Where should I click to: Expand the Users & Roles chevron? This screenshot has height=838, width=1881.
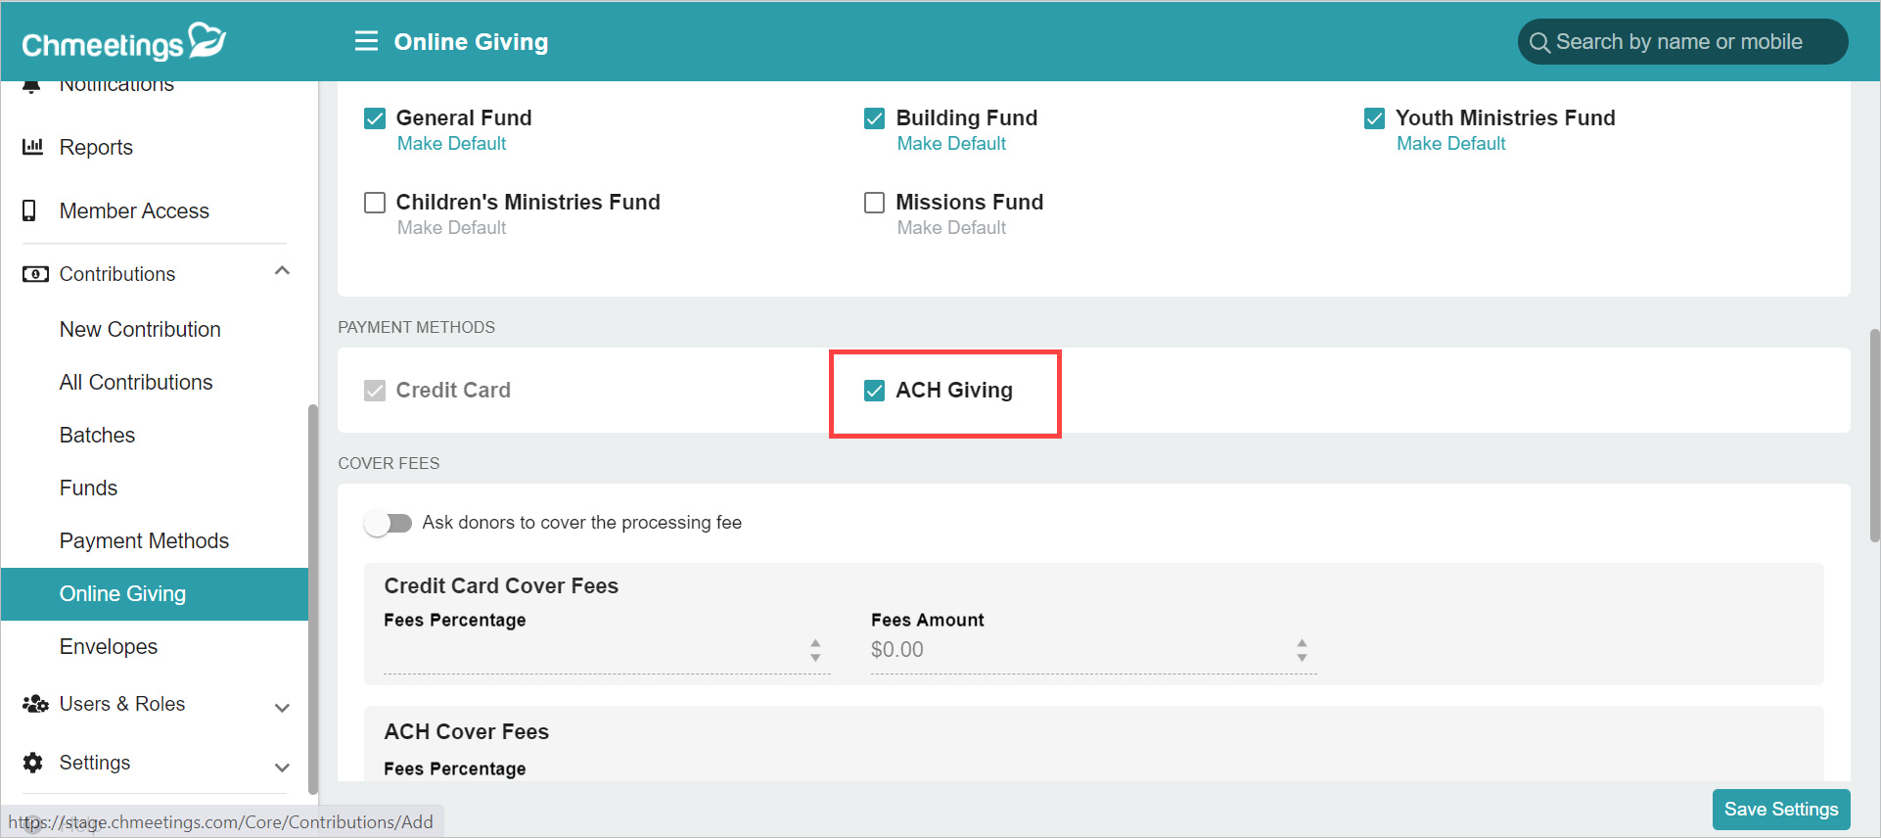tap(282, 708)
